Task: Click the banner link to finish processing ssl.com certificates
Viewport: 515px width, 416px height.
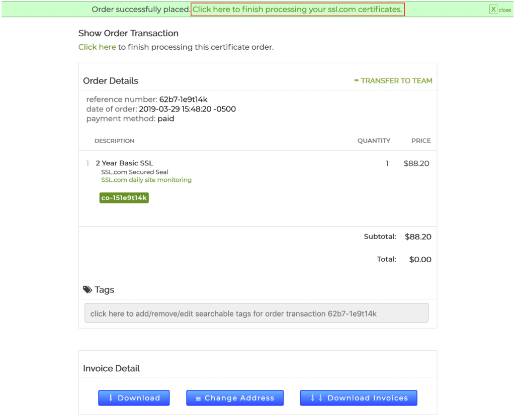Action: click(297, 10)
